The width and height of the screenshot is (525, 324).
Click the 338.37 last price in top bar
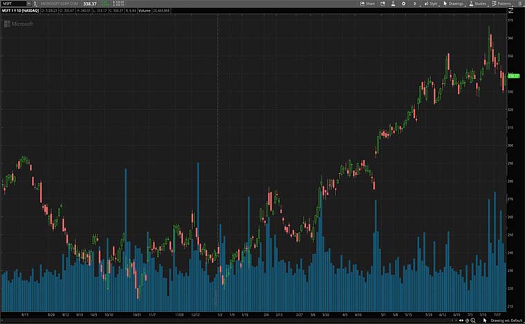(x=90, y=3)
